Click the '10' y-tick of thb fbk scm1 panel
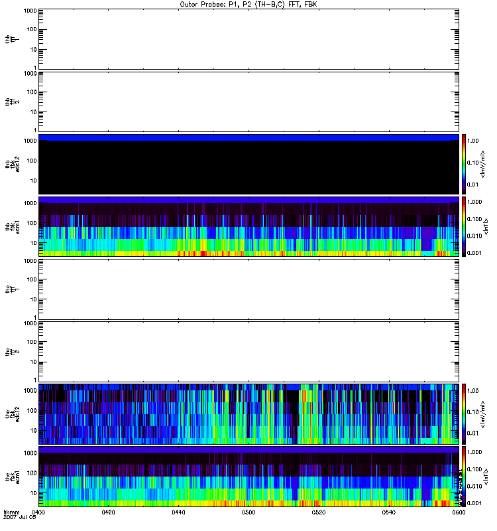This screenshot has width=497, height=531. pos(34,243)
